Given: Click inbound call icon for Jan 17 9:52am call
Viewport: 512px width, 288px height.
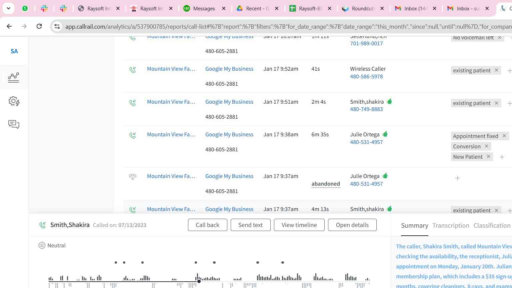Looking at the screenshot, I should click(133, 69).
